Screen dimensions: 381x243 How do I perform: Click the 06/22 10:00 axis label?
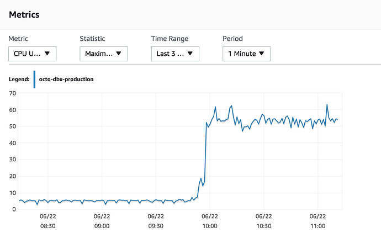tap(210, 221)
